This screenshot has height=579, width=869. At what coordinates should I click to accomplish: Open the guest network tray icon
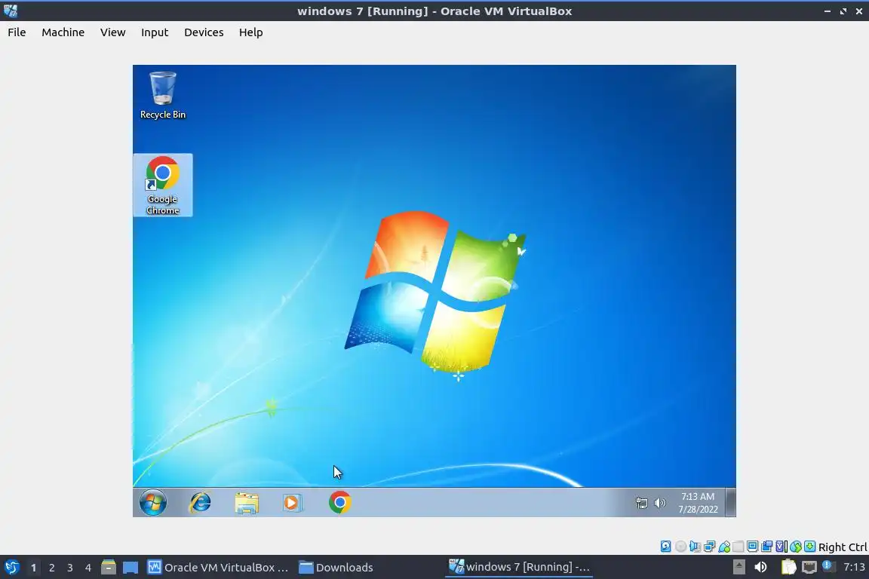[641, 503]
